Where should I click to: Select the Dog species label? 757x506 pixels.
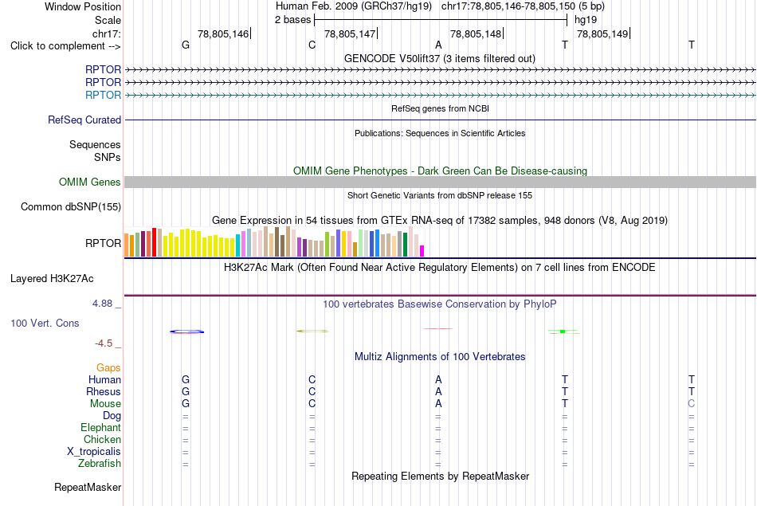pyautogui.click(x=112, y=416)
